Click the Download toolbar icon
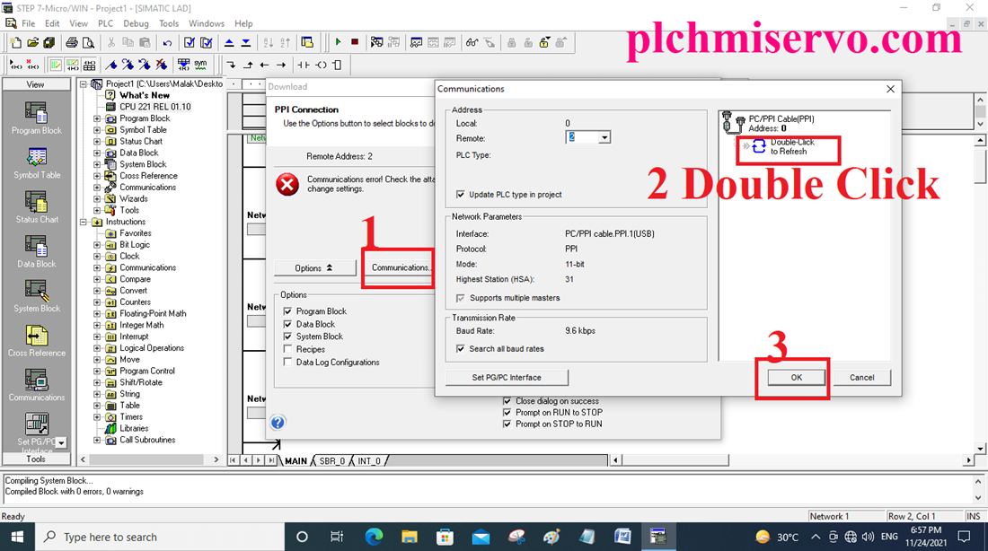 pyautogui.click(x=246, y=43)
